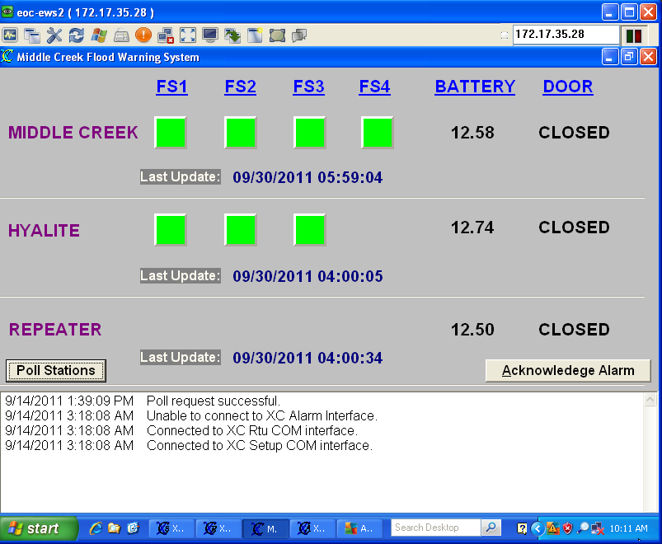Screen dimensions: 662x544
Task: Click the Middle Creek FS1 green indicator
Action: 171,133
